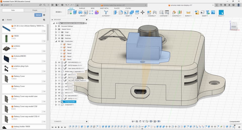Open the Automate tool icon
Viewport: 242px width, 130px height.
pos(106,12)
